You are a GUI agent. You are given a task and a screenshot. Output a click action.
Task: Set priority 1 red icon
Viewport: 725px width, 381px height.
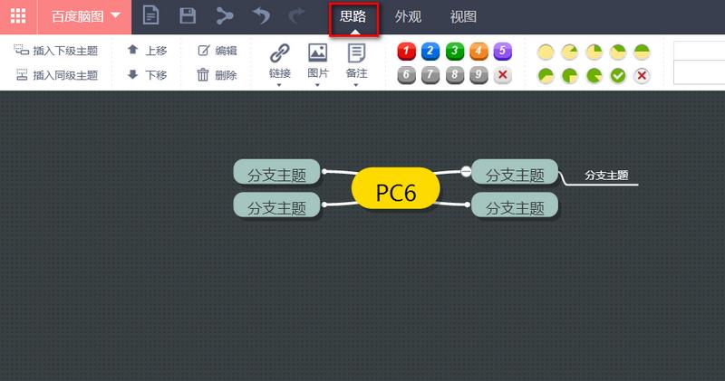coord(406,52)
